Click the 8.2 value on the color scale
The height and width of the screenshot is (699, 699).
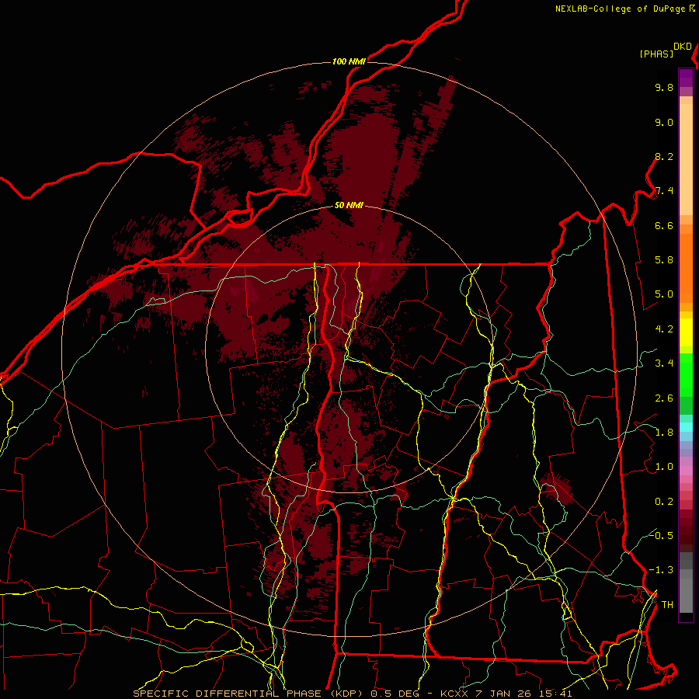tap(664, 157)
